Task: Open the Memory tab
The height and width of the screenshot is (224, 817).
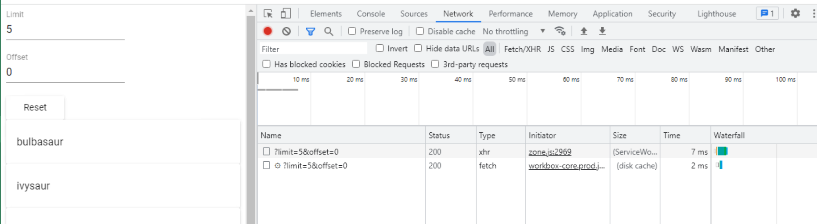Action: pos(563,14)
